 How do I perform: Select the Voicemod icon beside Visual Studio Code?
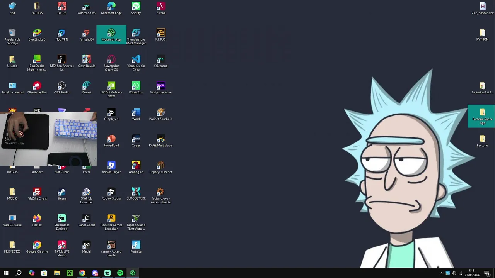(x=161, y=61)
